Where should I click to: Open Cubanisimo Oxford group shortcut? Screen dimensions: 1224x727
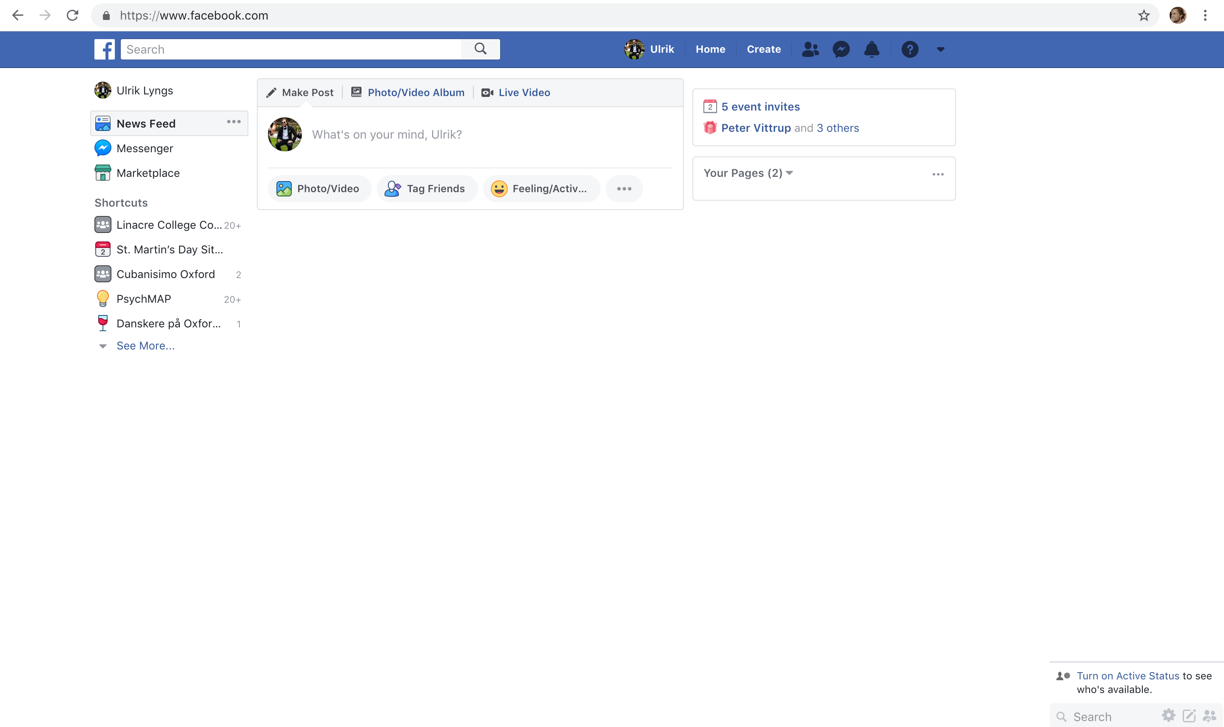(168, 274)
